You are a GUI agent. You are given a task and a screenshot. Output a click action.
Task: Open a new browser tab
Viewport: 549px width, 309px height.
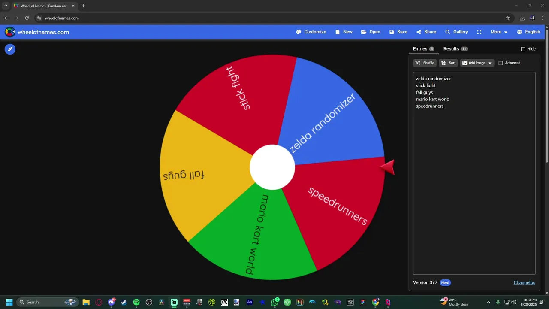(83, 6)
